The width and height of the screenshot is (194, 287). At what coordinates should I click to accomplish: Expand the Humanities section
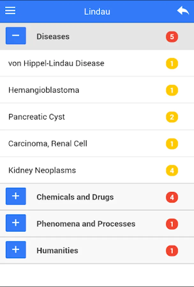[x=16, y=250]
